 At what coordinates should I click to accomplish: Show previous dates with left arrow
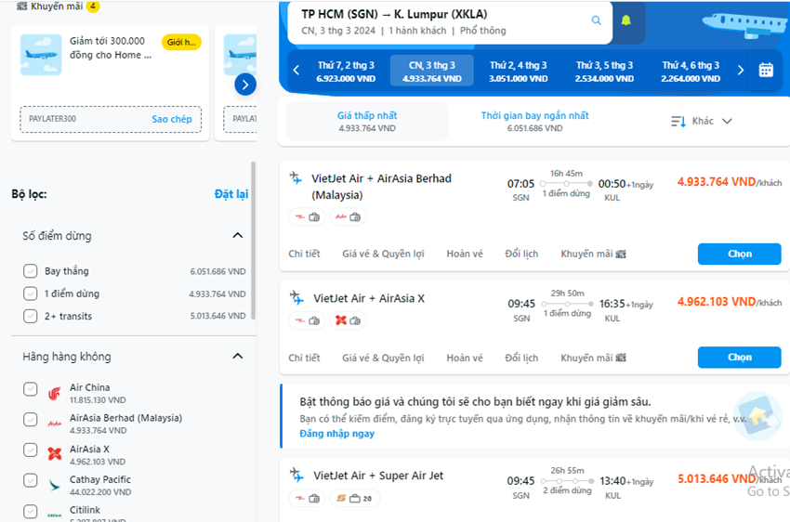point(296,70)
